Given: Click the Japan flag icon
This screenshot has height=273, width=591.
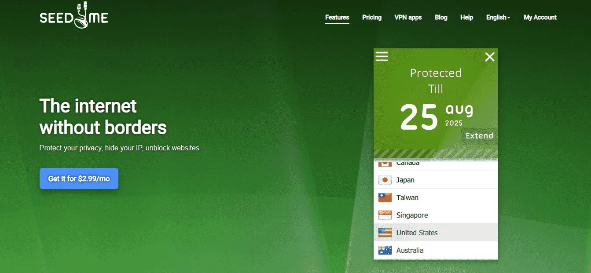Looking at the screenshot, I should 385,180.
